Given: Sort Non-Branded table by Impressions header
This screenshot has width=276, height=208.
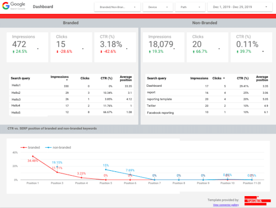Looking at the screenshot, I should 199,78.
